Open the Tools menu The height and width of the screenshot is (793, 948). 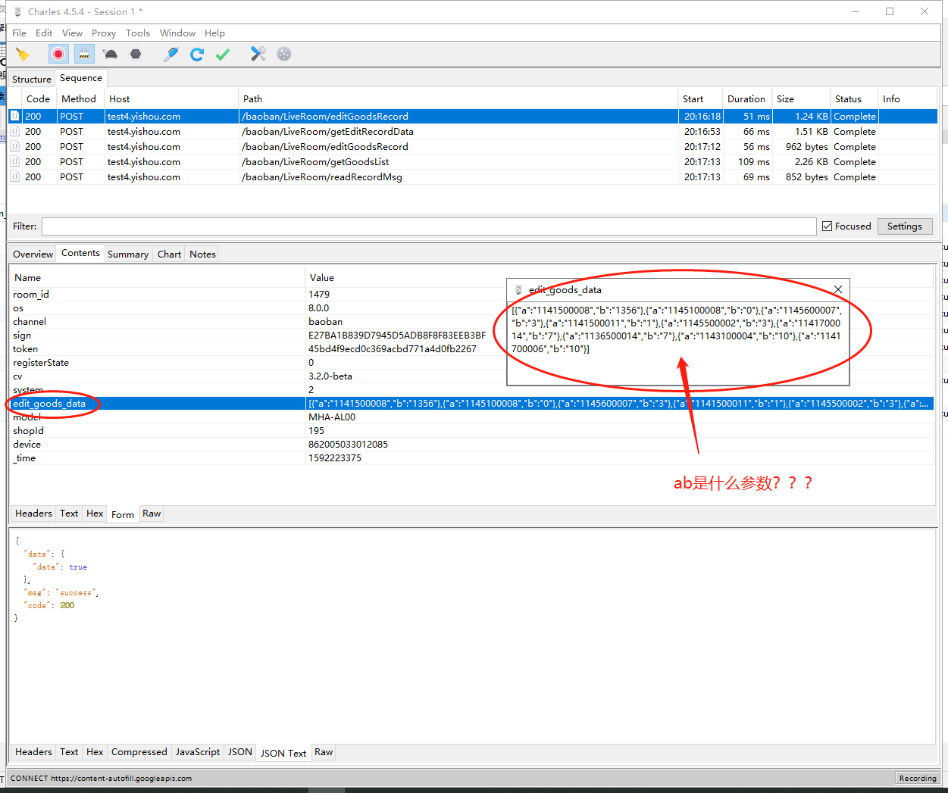point(138,33)
